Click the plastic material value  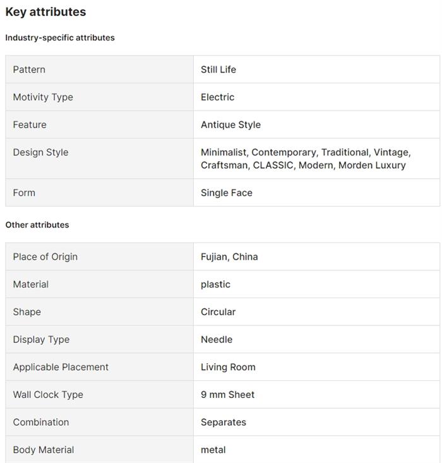pyautogui.click(x=215, y=285)
